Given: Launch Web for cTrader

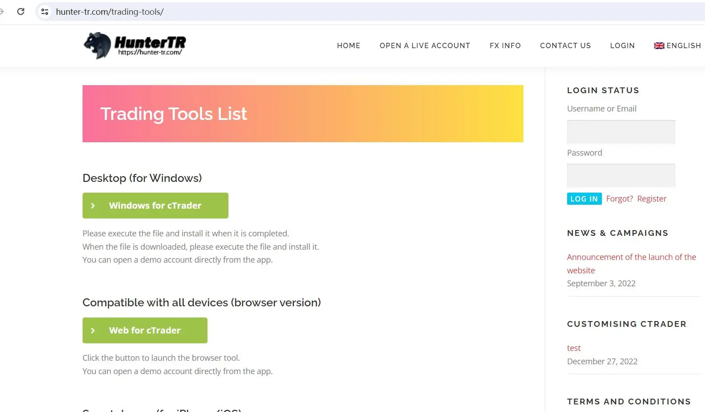Looking at the screenshot, I should pyautogui.click(x=145, y=330).
